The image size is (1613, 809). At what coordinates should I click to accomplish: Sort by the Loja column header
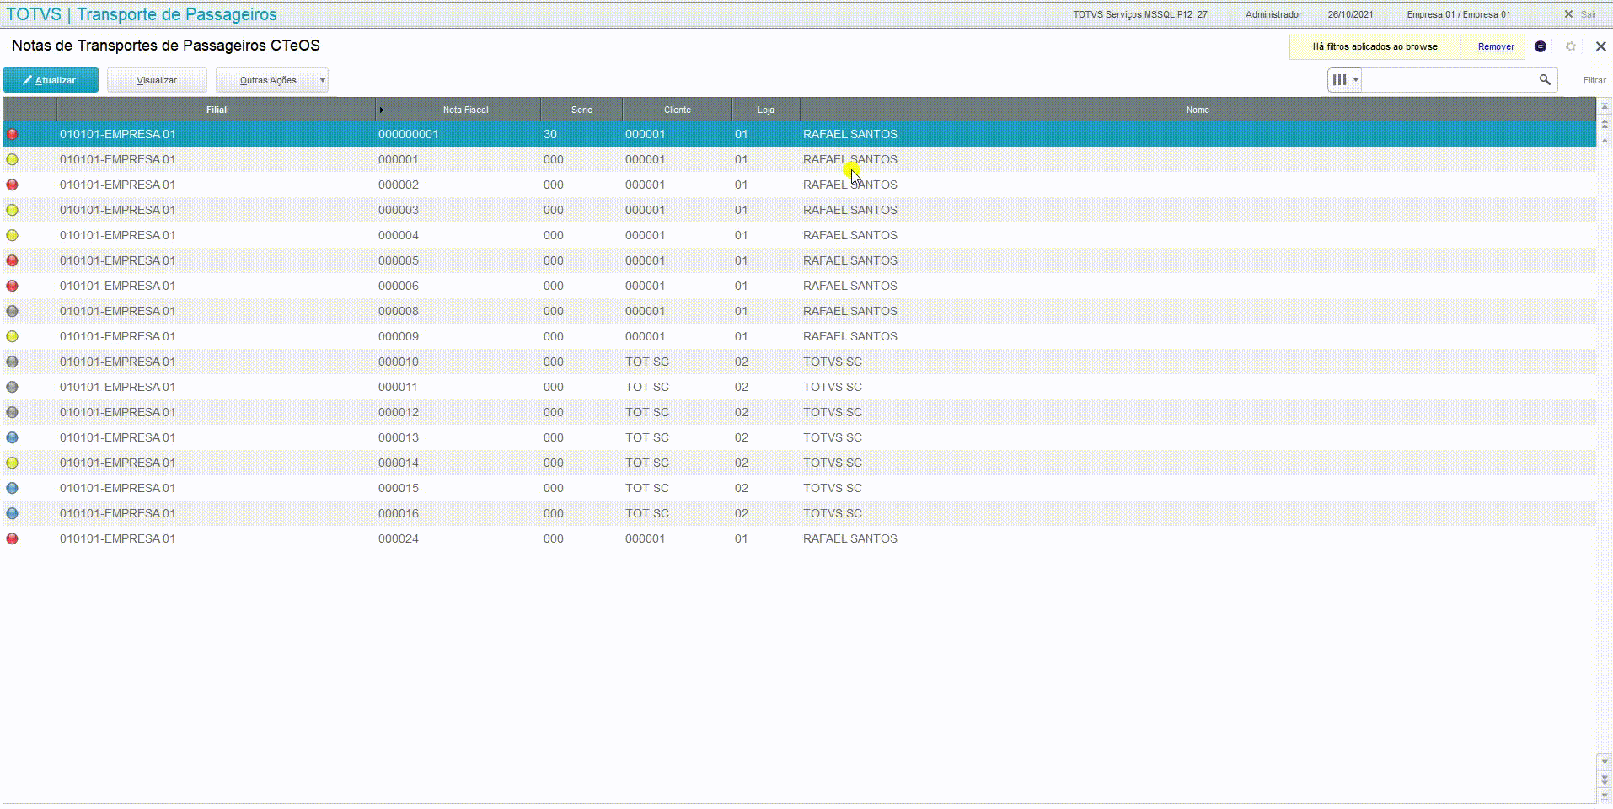[x=766, y=110]
